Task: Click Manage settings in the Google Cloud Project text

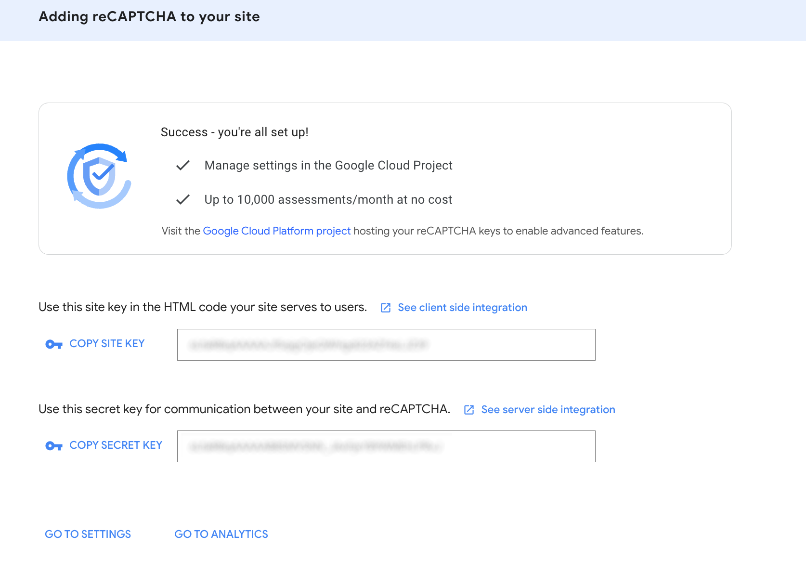Action: [328, 166]
